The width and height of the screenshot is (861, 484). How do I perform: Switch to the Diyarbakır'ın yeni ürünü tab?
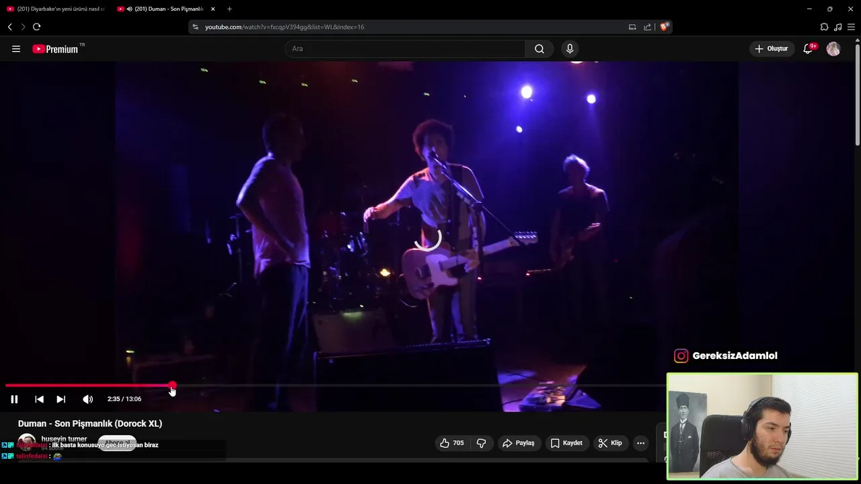click(x=56, y=9)
